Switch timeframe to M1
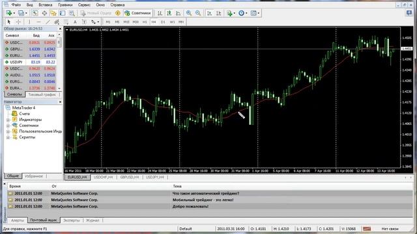 tap(108, 21)
